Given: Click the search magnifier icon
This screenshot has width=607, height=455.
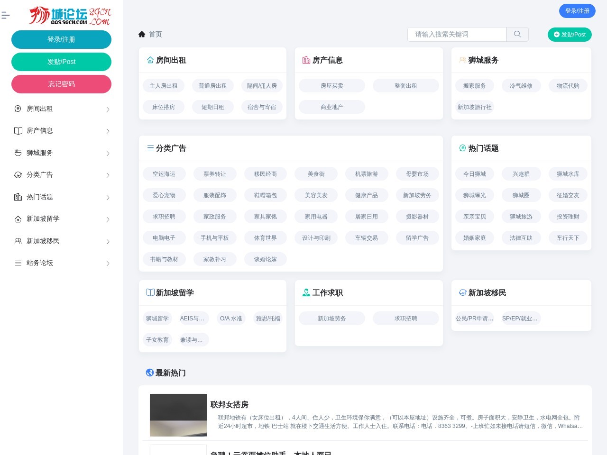Looking at the screenshot, I should click(517, 34).
